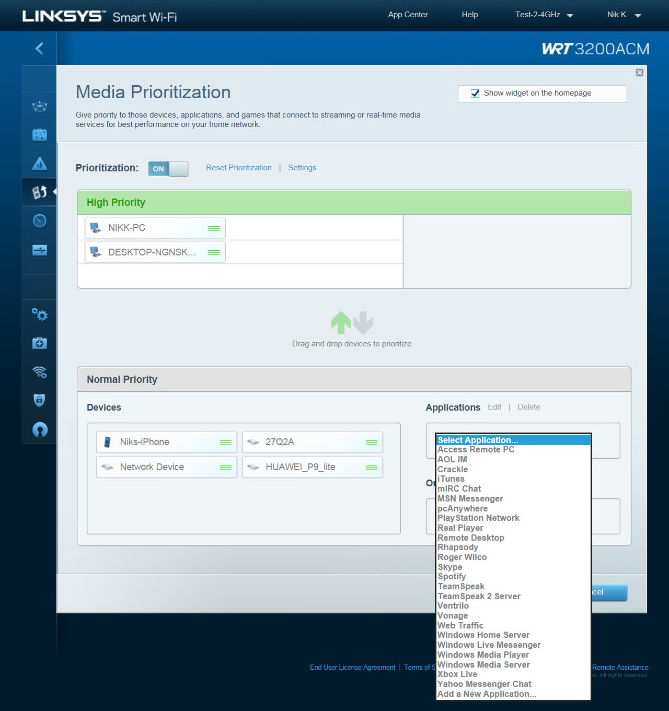
Task: Select AOL IM from the list
Action: pyautogui.click(x=514, y=459)
